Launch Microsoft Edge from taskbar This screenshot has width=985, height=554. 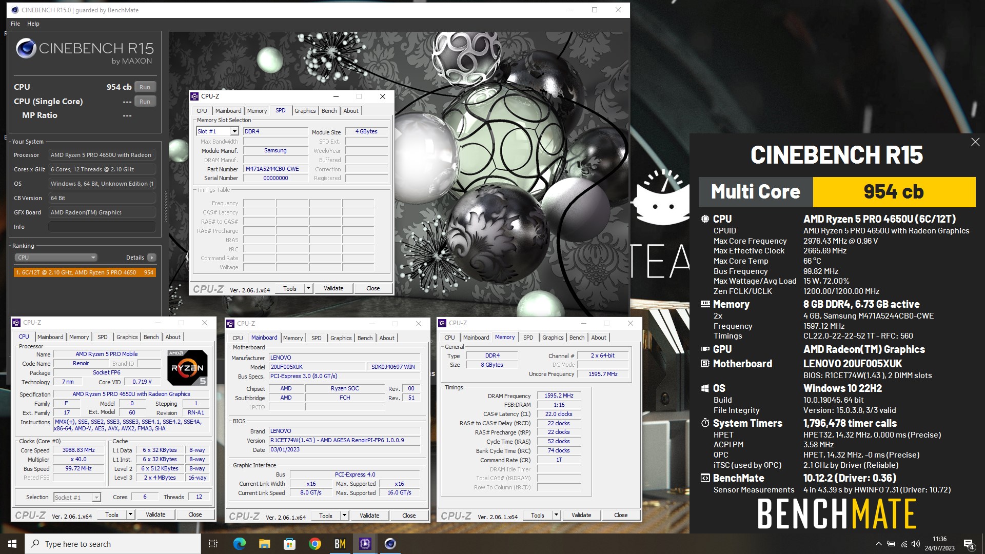[239, 544]
